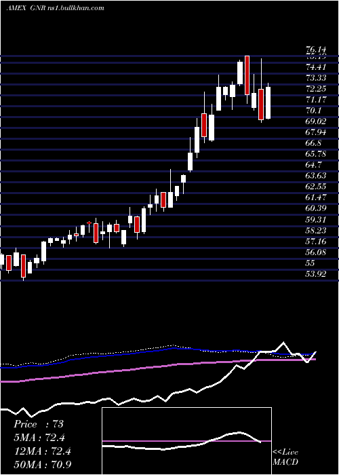Select the rightmost white candlestick
The image size is (339, 475).
click(268, 102)
